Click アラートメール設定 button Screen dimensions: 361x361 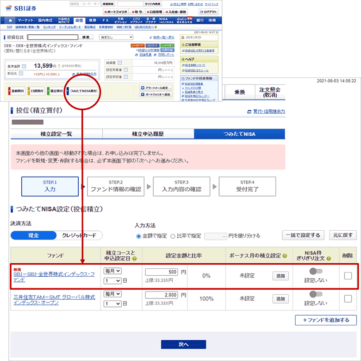tap(156, 88)
